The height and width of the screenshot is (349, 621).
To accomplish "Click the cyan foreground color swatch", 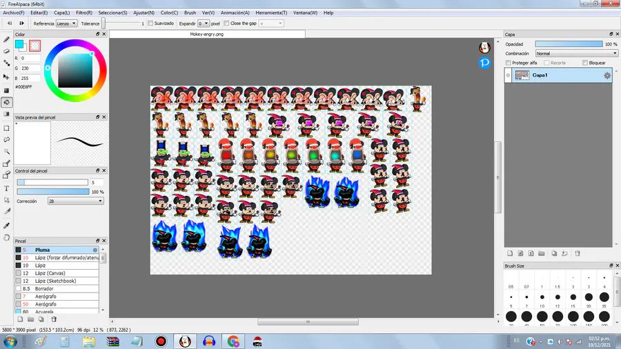I will pyautogui.click(x=19, y=44).
